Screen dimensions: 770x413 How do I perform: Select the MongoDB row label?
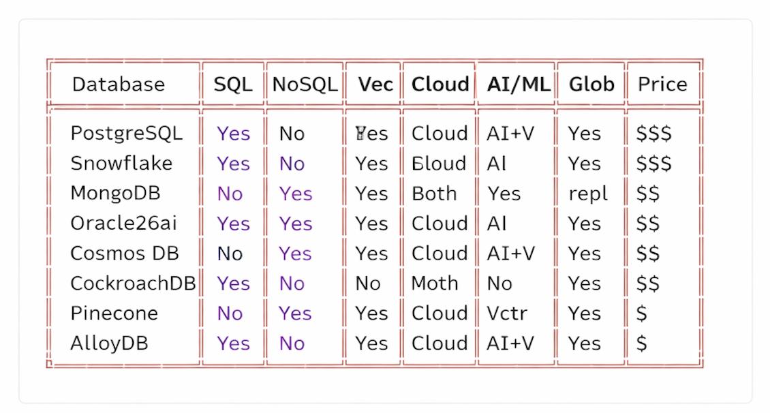click(115, 194)
